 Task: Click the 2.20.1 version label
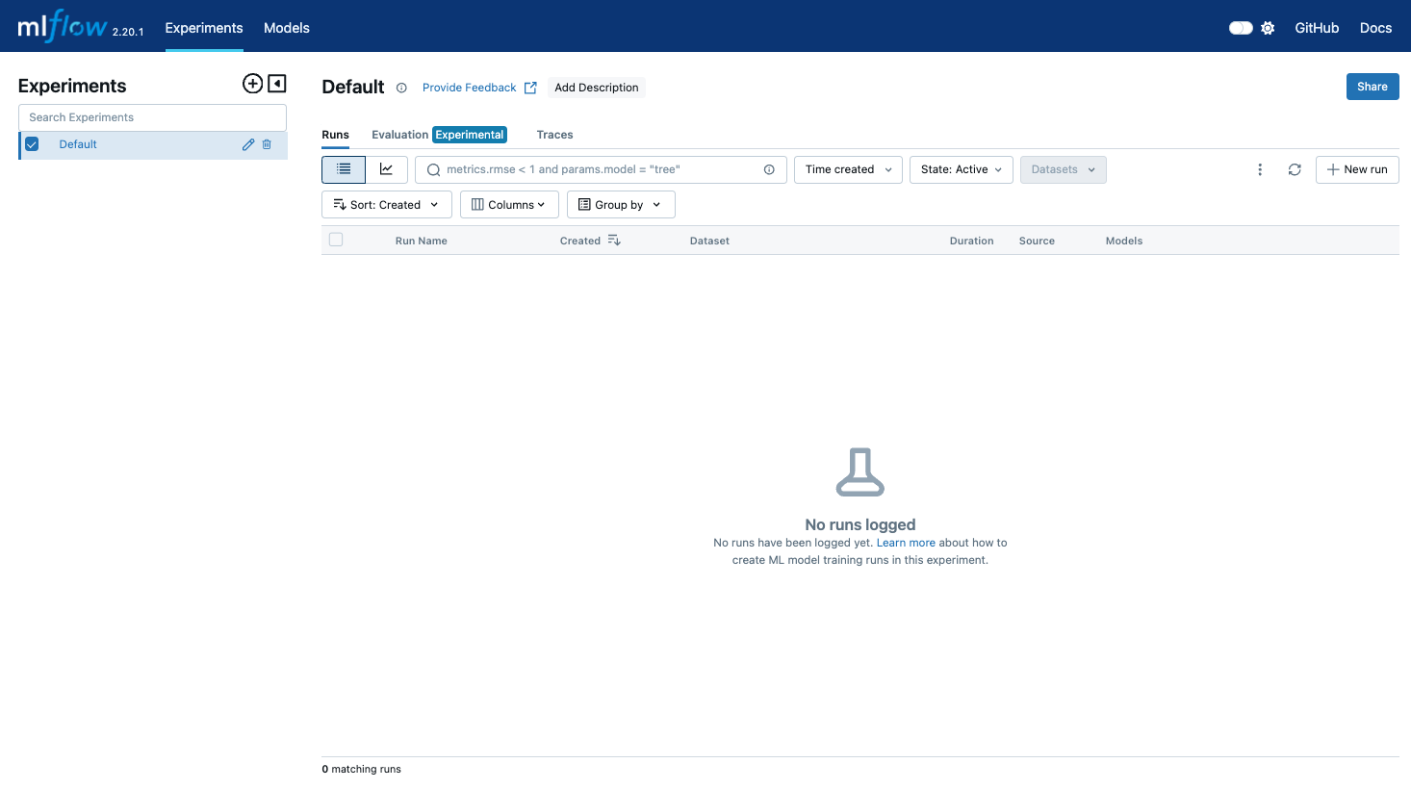(128, 32)
